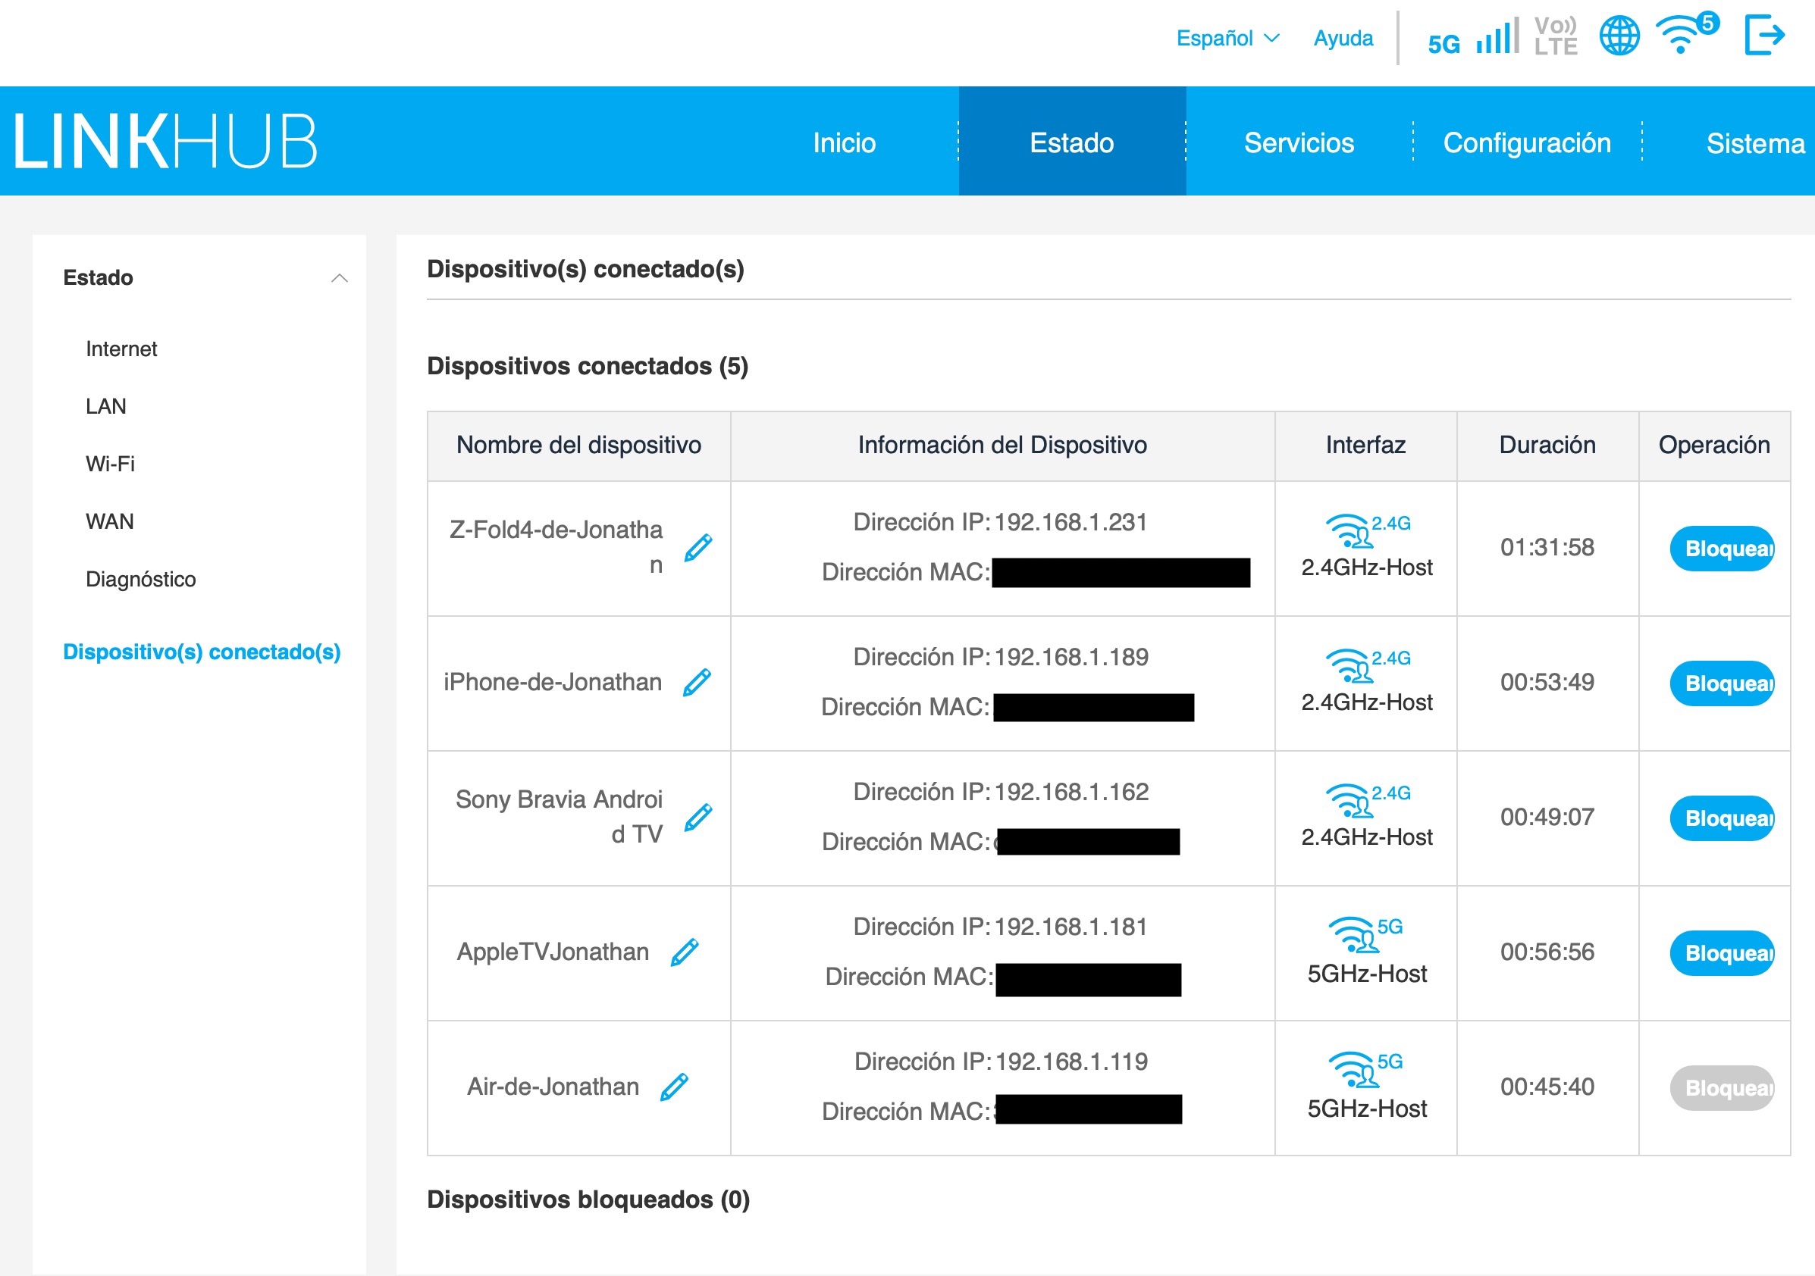
Task: Open Diagnóstico from the sidebar
Action: tap(141, 579)
